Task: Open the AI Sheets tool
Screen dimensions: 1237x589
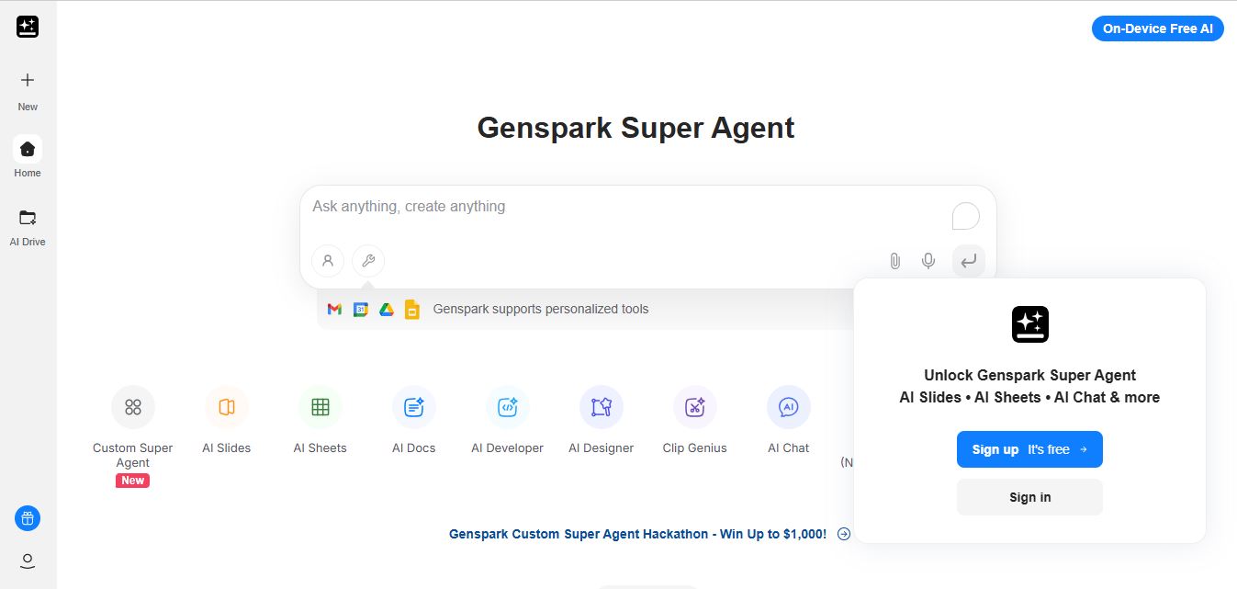Action: click(x=320, y=406)
